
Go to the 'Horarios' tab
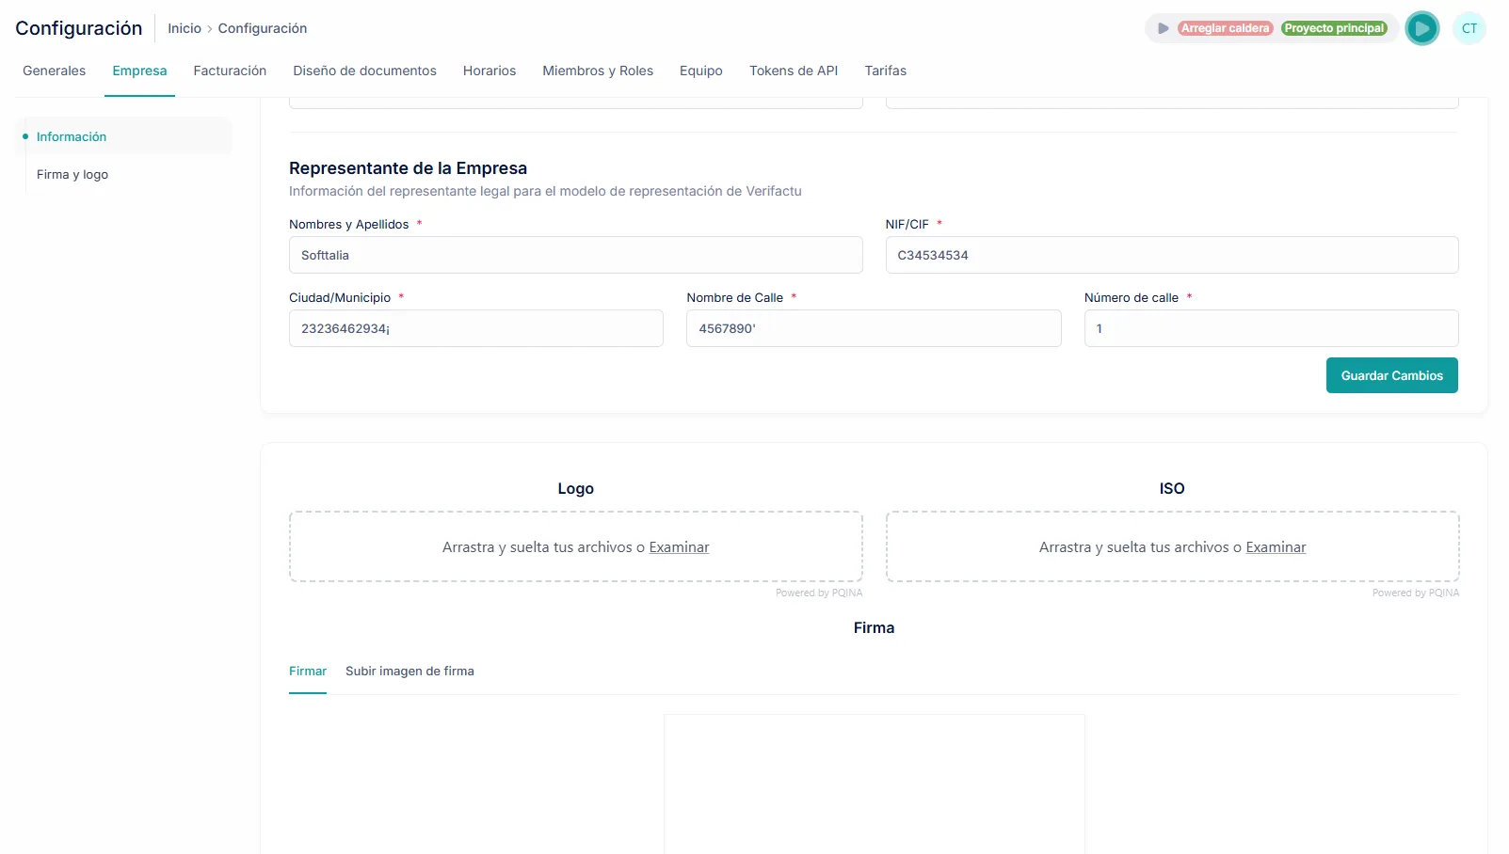point(489,71)
